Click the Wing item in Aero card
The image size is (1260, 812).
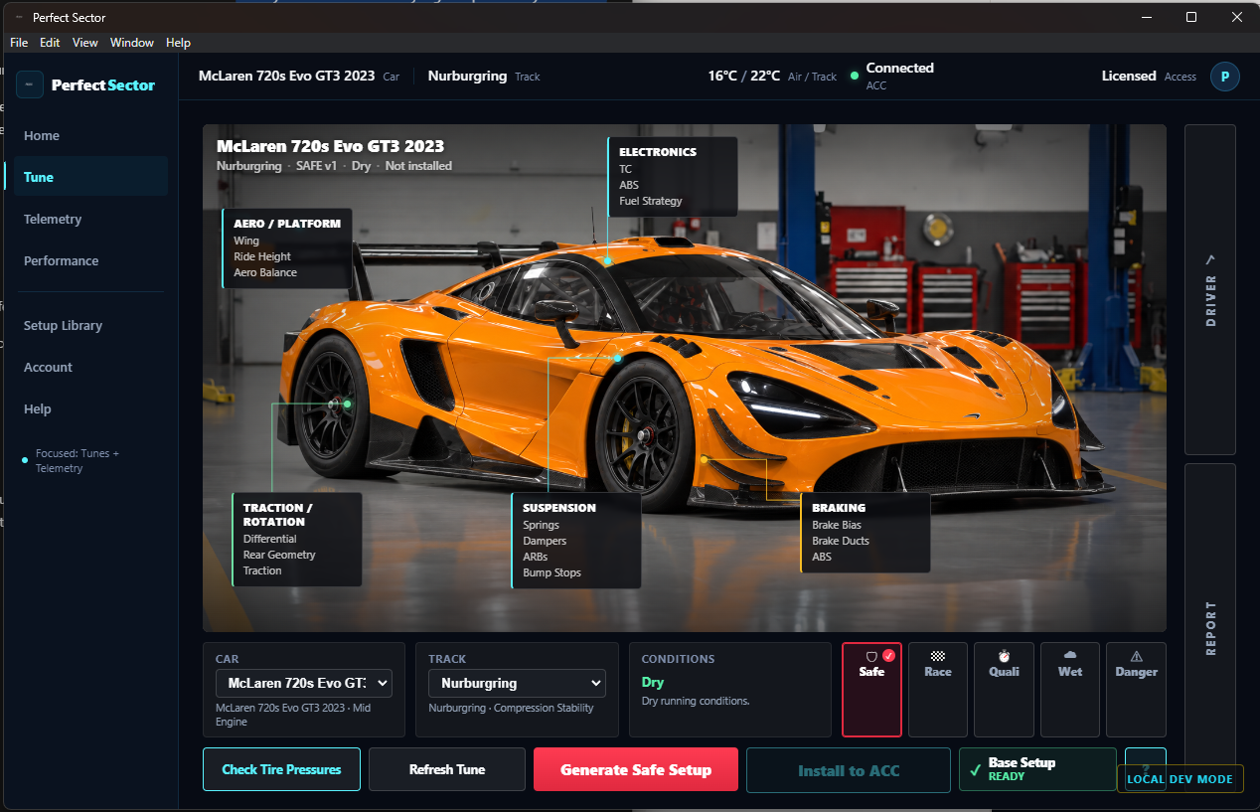(246, 241)
